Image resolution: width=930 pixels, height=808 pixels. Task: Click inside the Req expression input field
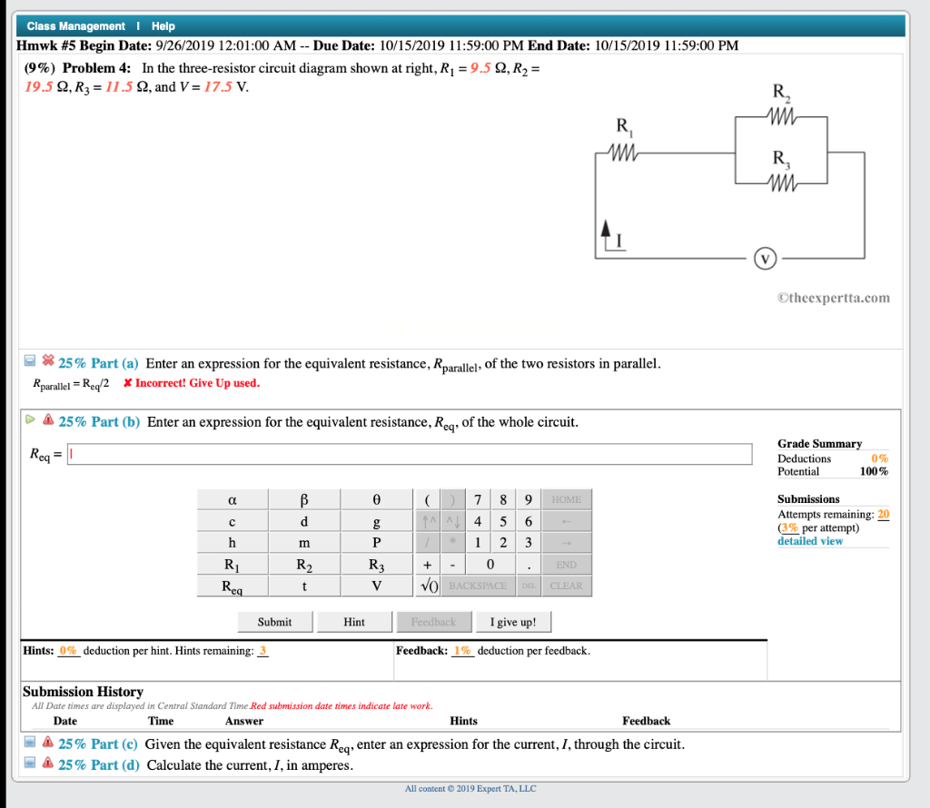point(409,453)
